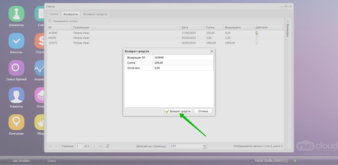Click Hotel Stella (686931) in the status bar
The width and height of the screenshot is (338, 165).
[x=271, y=161]
